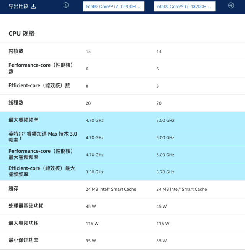Select Performance-core 最大睿频频率 row label
Image resolution: width=245 pixels, height=250 pixels.
coord(41,154)
